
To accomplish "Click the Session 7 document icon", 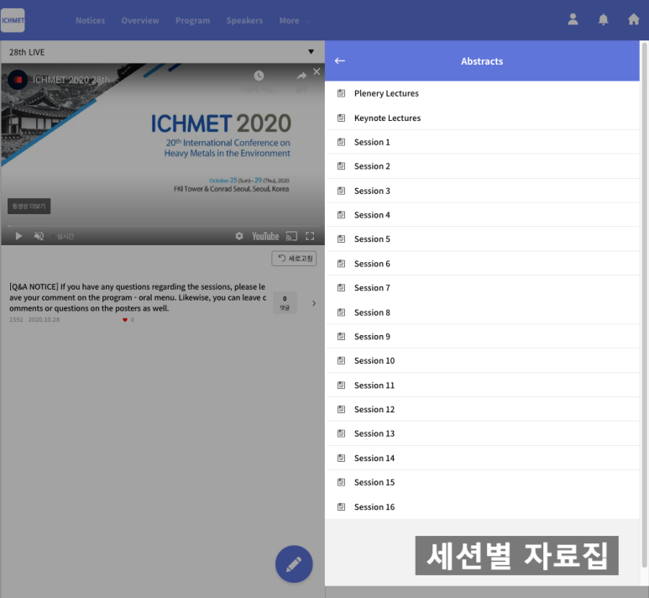I will (x=341, y=288).
